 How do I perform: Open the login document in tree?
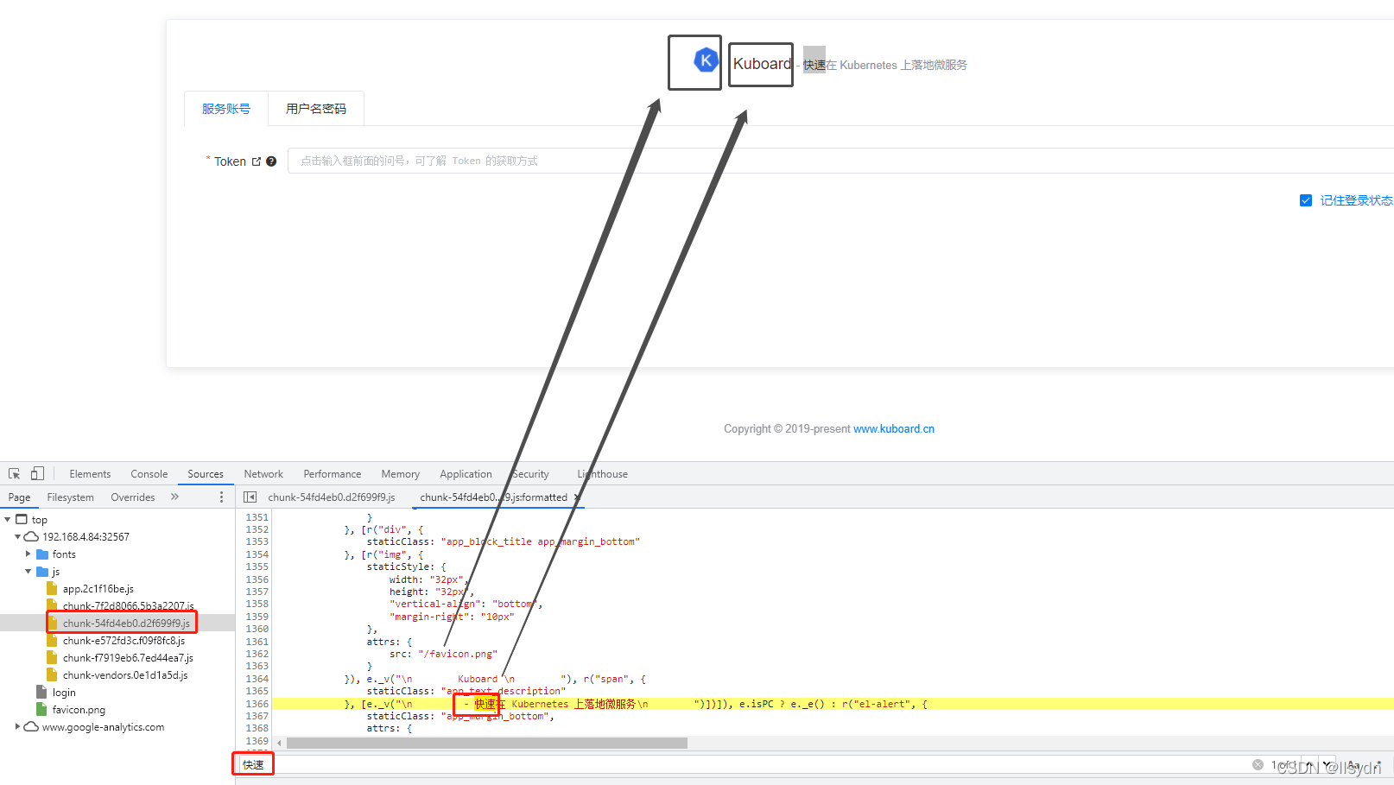click(x=64, y=693)
